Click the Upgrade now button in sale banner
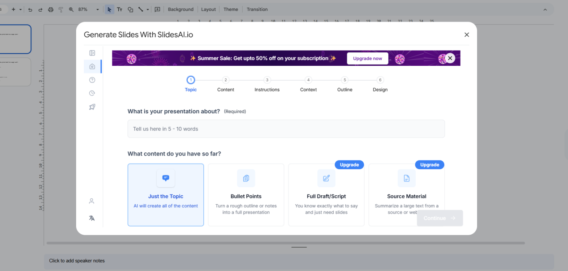 click(x=367, y=58)
